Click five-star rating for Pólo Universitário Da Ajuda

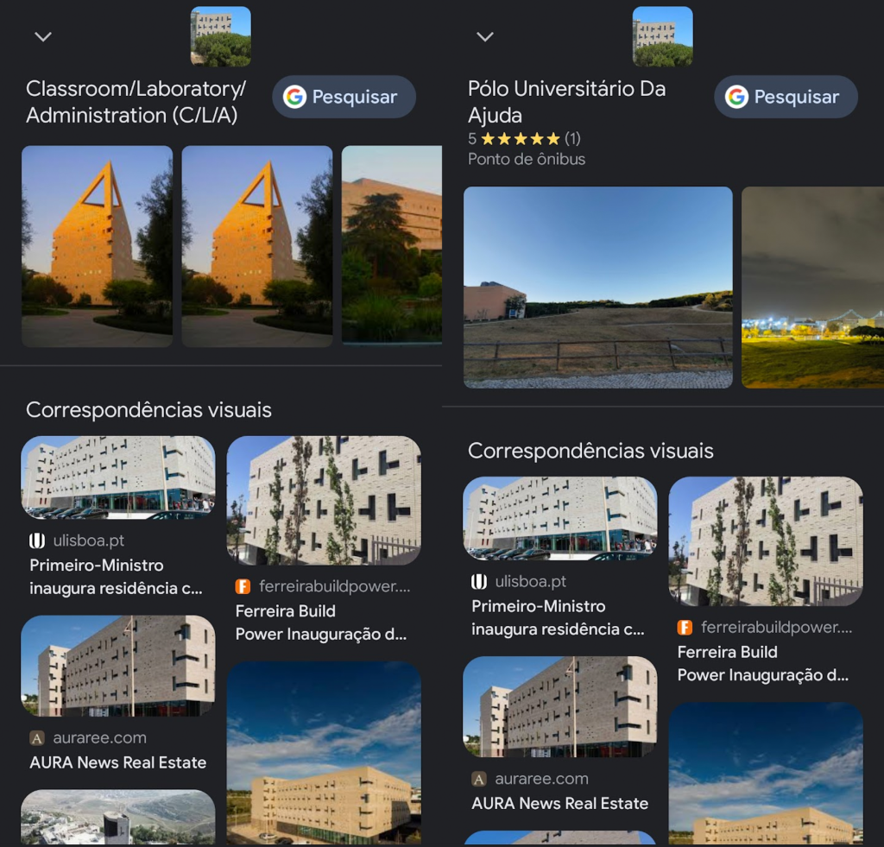[521, 139]
